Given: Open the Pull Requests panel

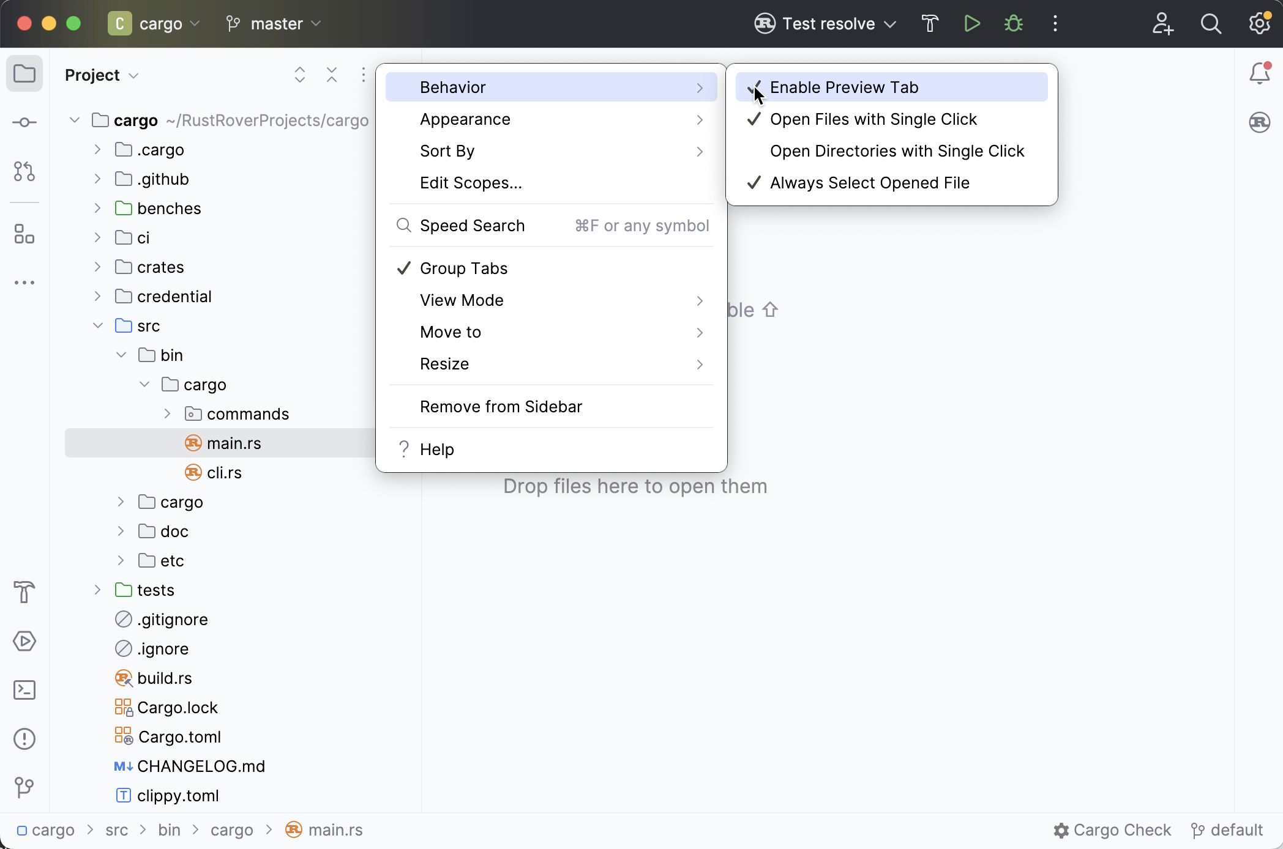Looking at the screenshot, I should 24,172.
